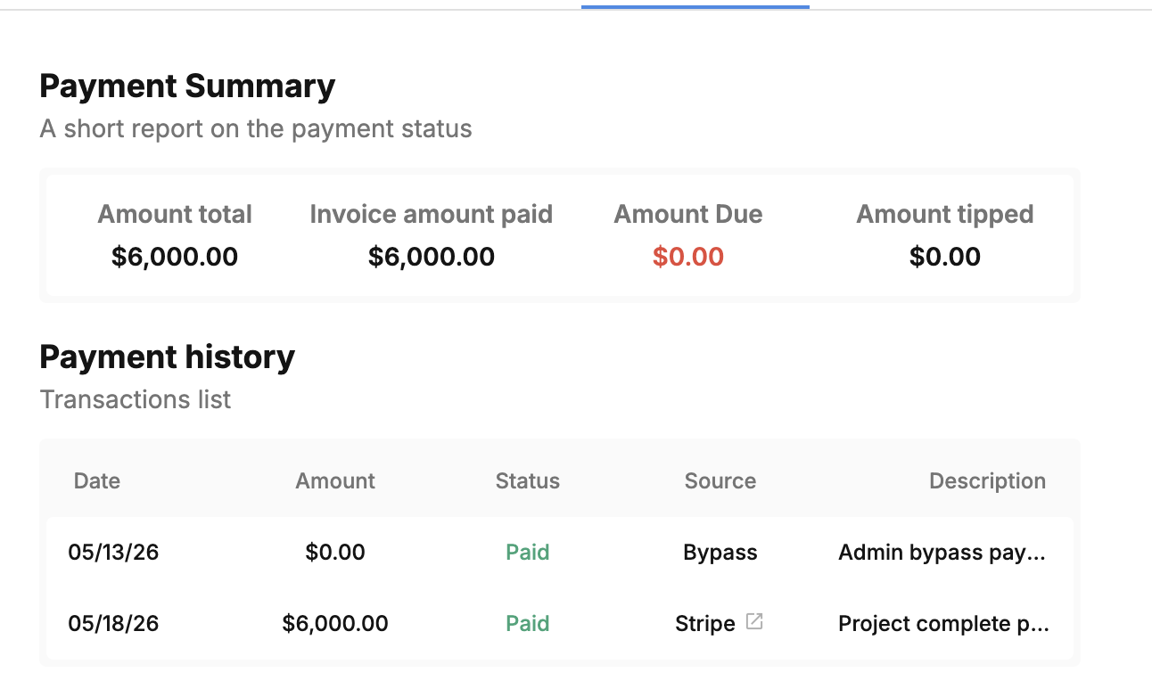The image size is (1152, 697).
Task: Select the blue-underlined active tab at top
Action: click(695, 6)
